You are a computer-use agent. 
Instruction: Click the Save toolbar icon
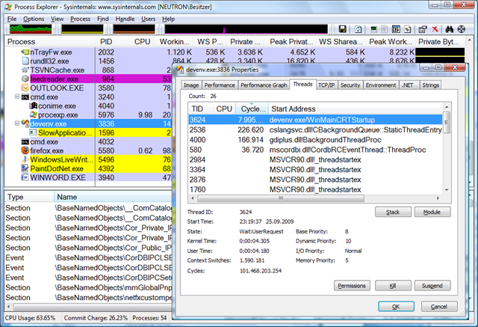point(342,29)
